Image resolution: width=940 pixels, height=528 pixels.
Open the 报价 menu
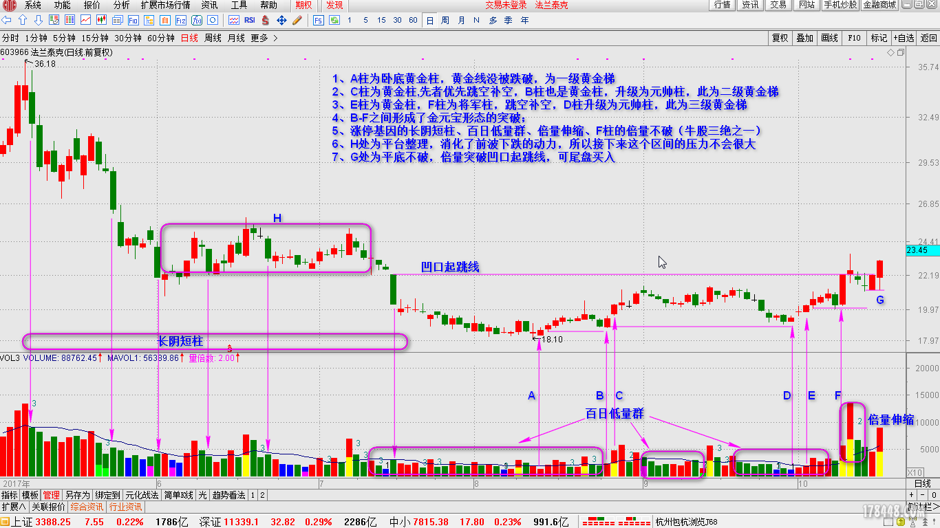[92, 5]
